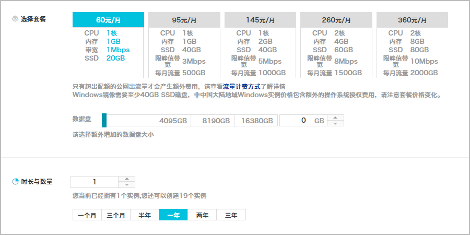The height and width of the screenshot is (235, 470).
Task: Choose the 95元/月 package
Action: [184, 20]
